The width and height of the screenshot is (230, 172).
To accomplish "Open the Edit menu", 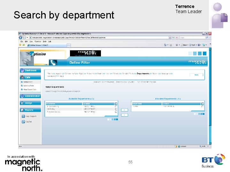I will (26, 41).
